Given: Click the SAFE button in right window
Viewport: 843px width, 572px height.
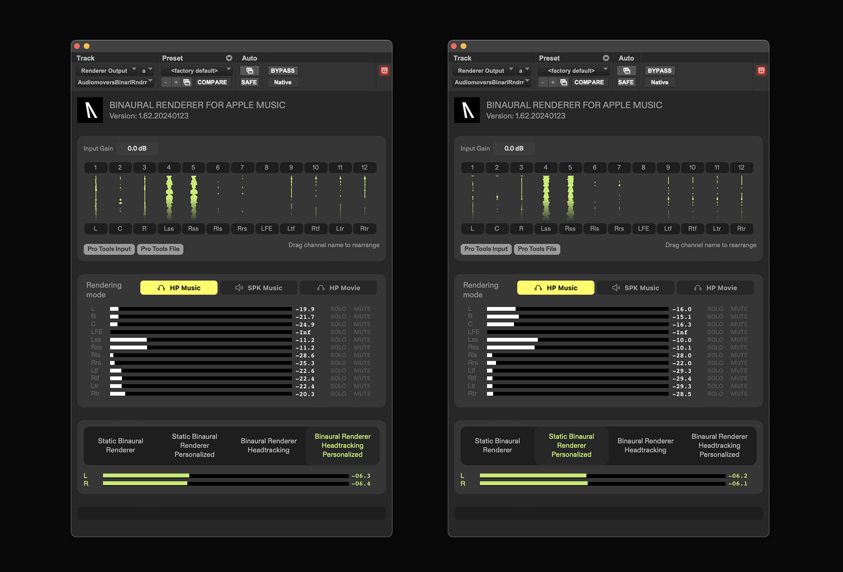Looking at the screenshot, I should 626,82.
